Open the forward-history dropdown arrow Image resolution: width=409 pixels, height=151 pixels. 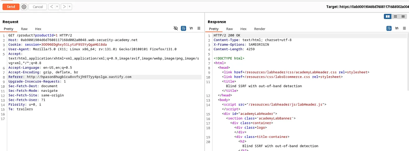70,7
